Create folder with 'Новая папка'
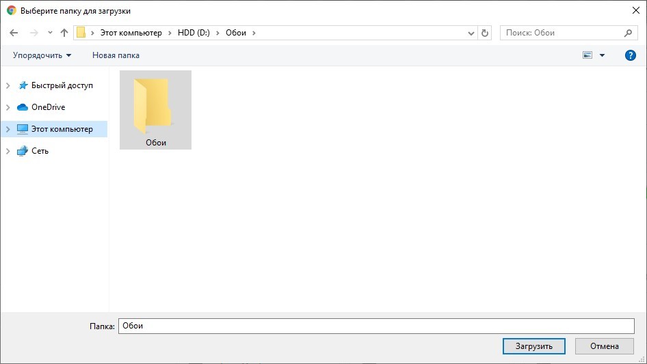647x364 pixels. (116, 55)
